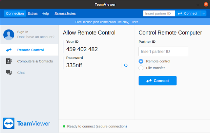Open the Release Notes link
This screenshot has height=133, width=210.
(65, 13)
